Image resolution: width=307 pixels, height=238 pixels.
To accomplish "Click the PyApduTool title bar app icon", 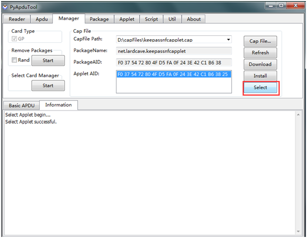I will coord(5,7).
